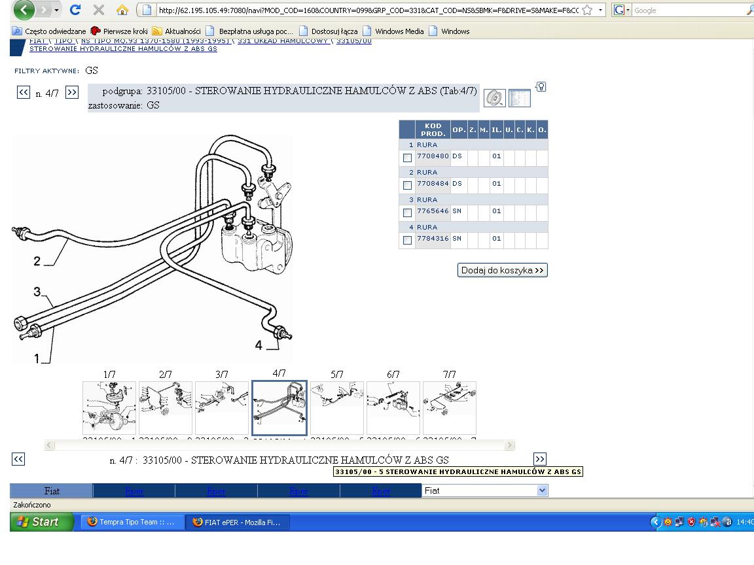Viewport: 754px width, 565px height.
Task: Open the URL history dropdown arrow
Action: 600,10
